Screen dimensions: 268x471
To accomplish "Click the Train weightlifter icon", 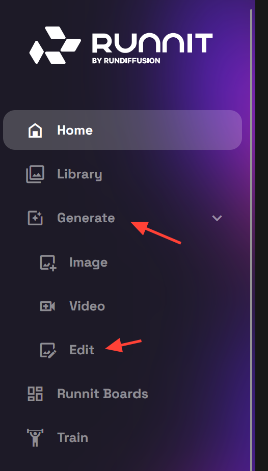I will [x=35, y=438].
